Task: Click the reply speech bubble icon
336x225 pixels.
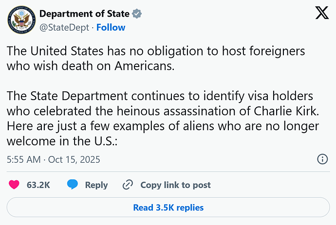Action: click(x=73, y=185)
